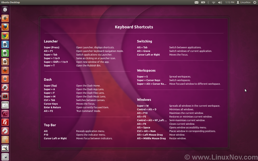
Task: Click 'Closes current window.' description
Action: pos(182,124)
